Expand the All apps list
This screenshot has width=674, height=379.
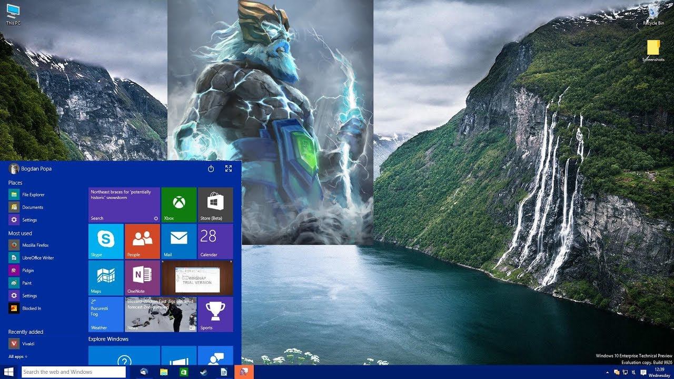(x=18, y=356)
